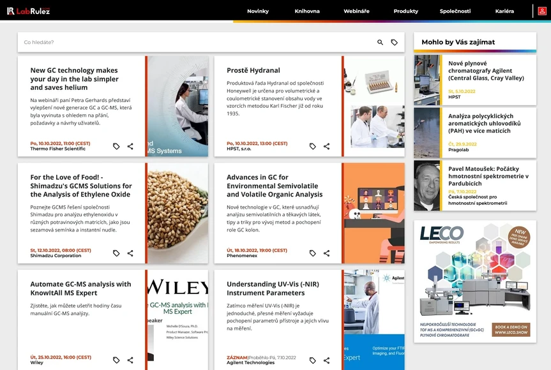This screenshot has height=370, width=551.
Task: Open the Webináře menu item
Action: [x=356, y=11]
